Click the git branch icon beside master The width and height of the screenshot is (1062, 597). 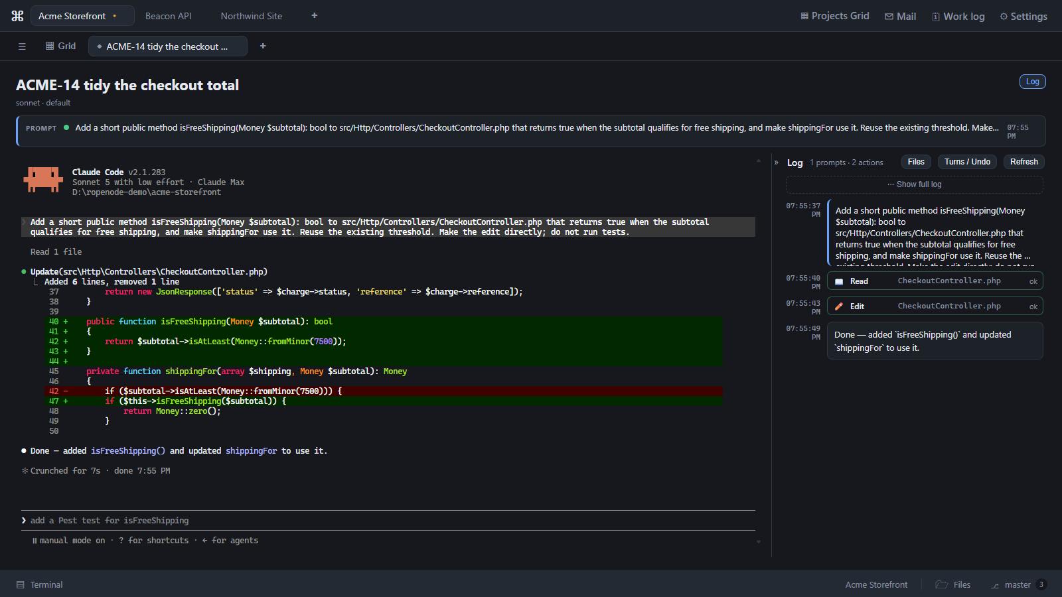click(x=995, y=585)
